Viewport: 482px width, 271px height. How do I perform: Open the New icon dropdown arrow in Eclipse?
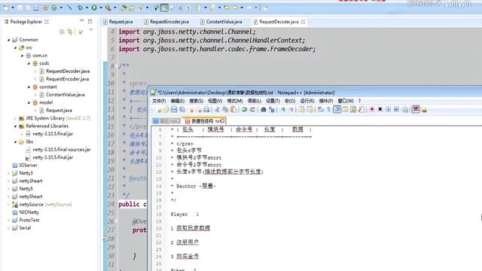click(x=13, y=8)
